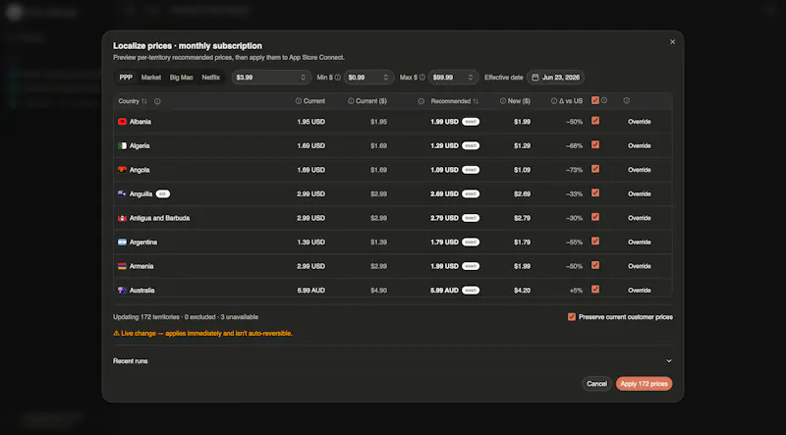Viewport: 786px width, 435px height.
Task: Click the Live change warning text
Action: (x=202, y=333)
